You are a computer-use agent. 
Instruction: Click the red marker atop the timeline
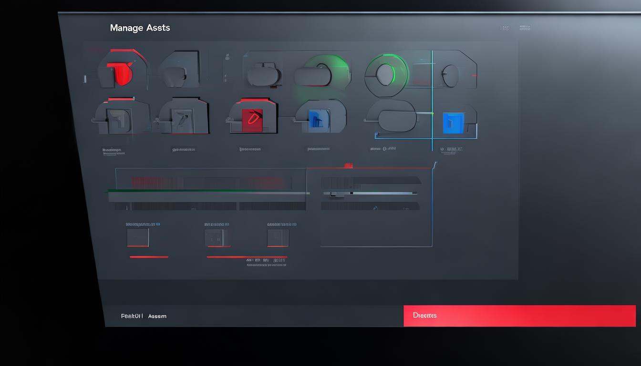click(x=349, y=165)
